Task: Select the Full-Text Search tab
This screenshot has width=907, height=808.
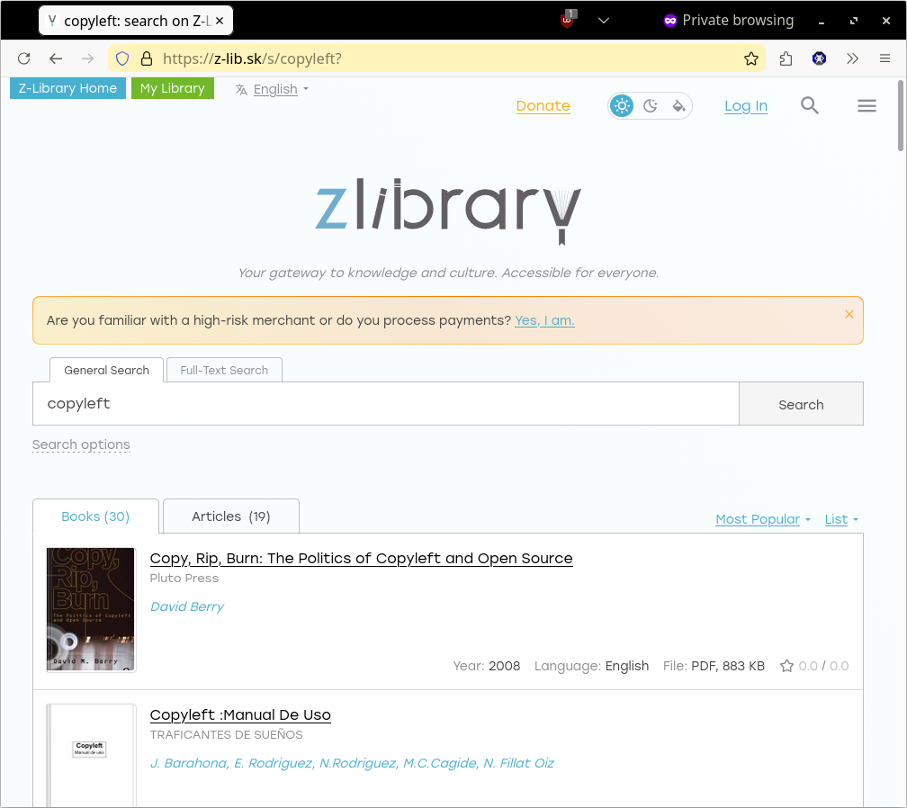Action: (224, 370)
